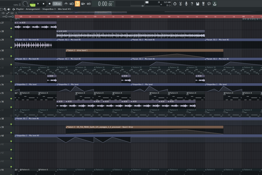
Task: Switch to SONG playback mode
Action: 32,5
